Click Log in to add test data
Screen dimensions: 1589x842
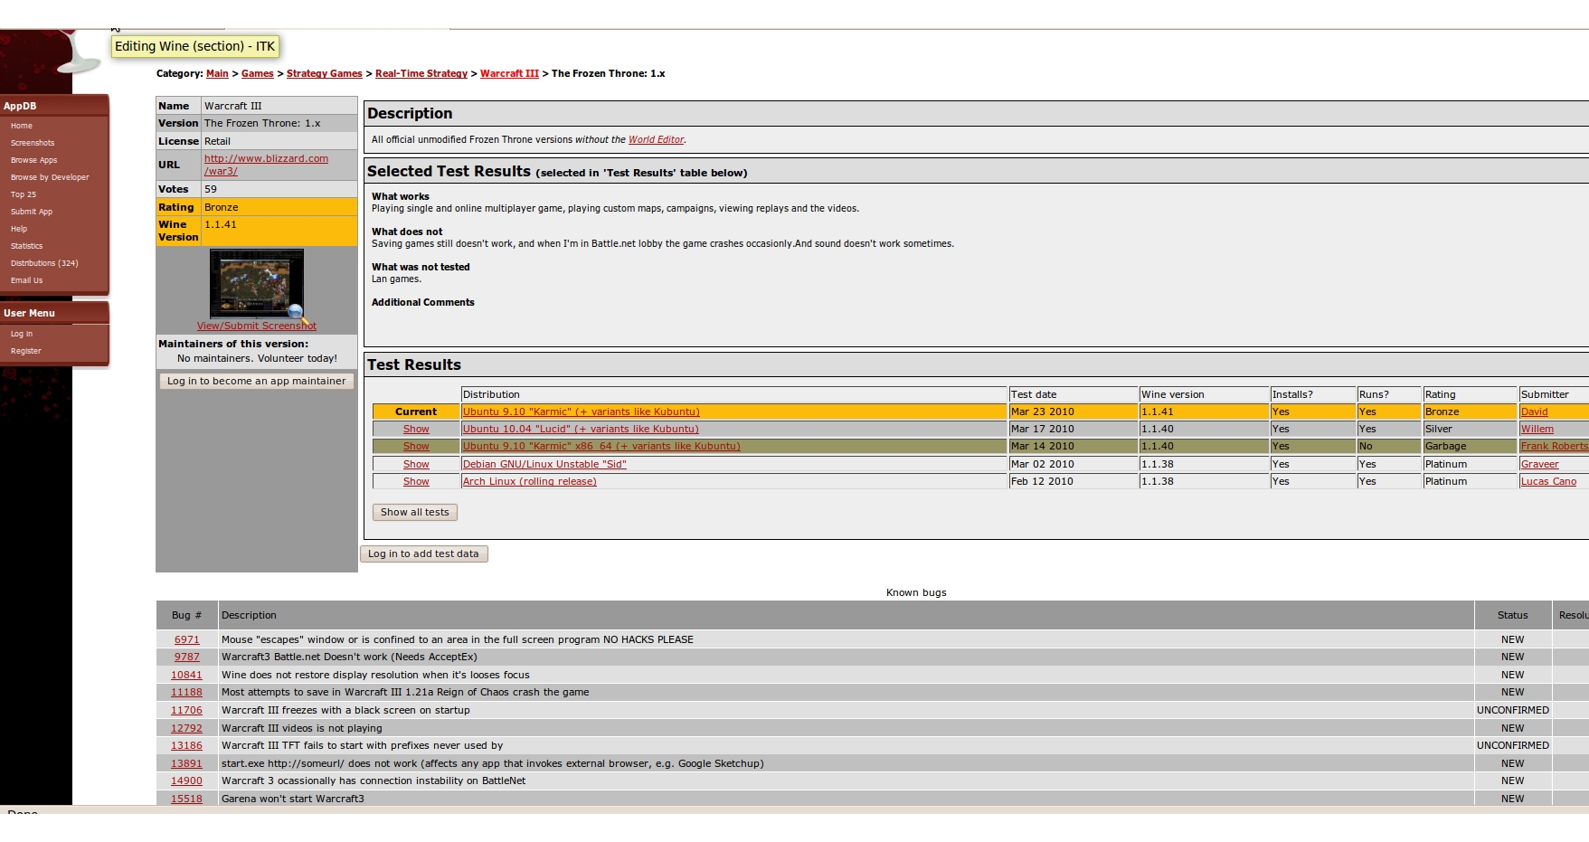coord(423,553)
